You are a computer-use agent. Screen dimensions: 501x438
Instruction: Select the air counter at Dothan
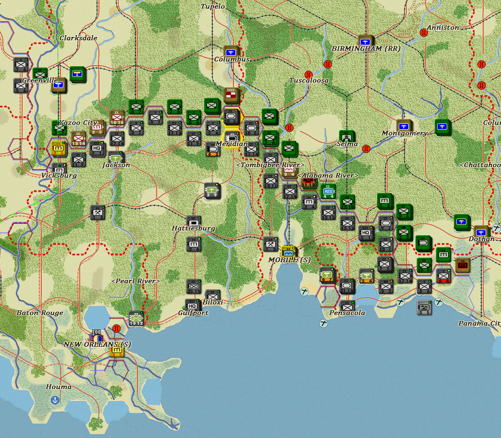(x=480, y=232)
